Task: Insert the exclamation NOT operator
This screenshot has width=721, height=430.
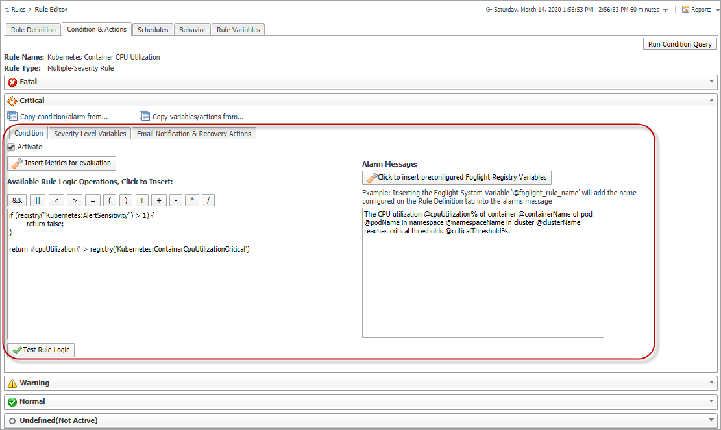Action: point(142,200)
